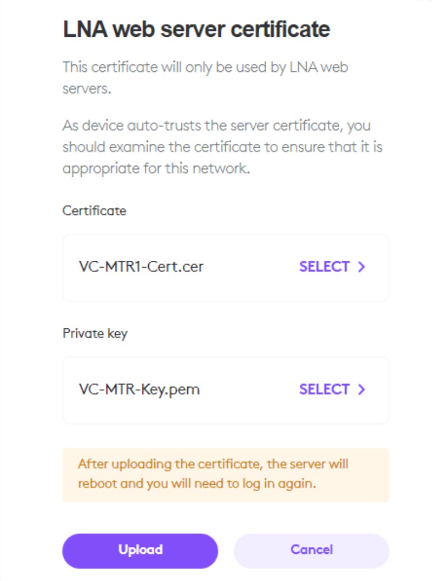435x581 pixels.
Task: Click the "After uploading the certificate" warning line
Action: (x=213, y=464)
